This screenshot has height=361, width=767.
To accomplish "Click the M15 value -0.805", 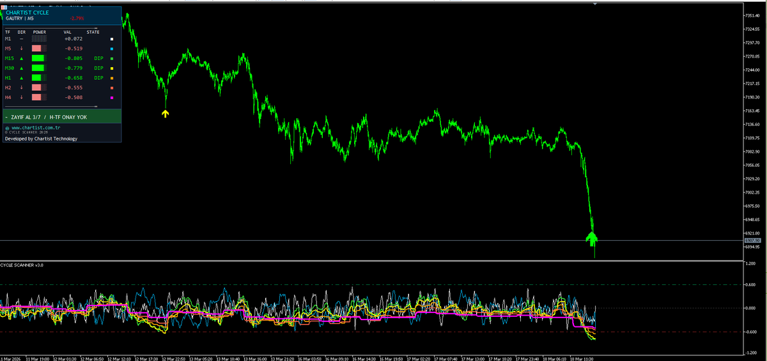I will 73,58.
